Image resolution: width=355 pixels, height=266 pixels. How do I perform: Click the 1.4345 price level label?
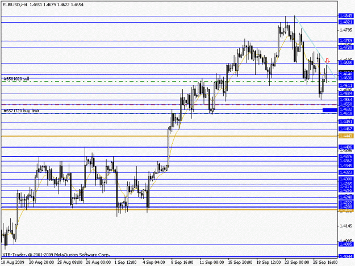(x=346, y=166)
